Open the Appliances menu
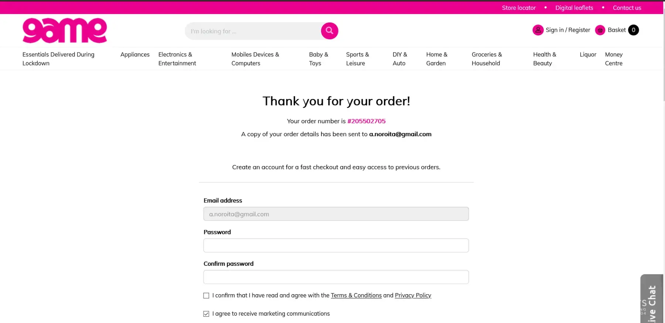Viewport: 665px width, 323px height. click(x=135, y=55)
